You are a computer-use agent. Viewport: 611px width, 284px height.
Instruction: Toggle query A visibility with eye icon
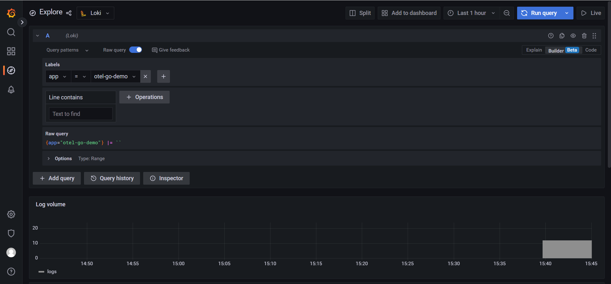click(x=573, y=36)
